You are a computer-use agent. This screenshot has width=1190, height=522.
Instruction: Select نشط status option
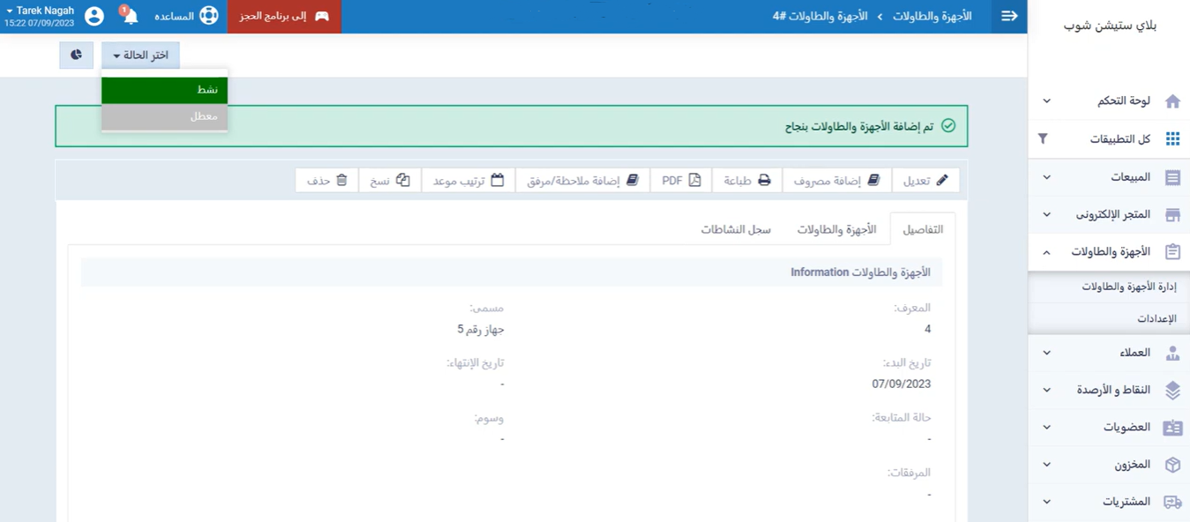tap(164, 90)
